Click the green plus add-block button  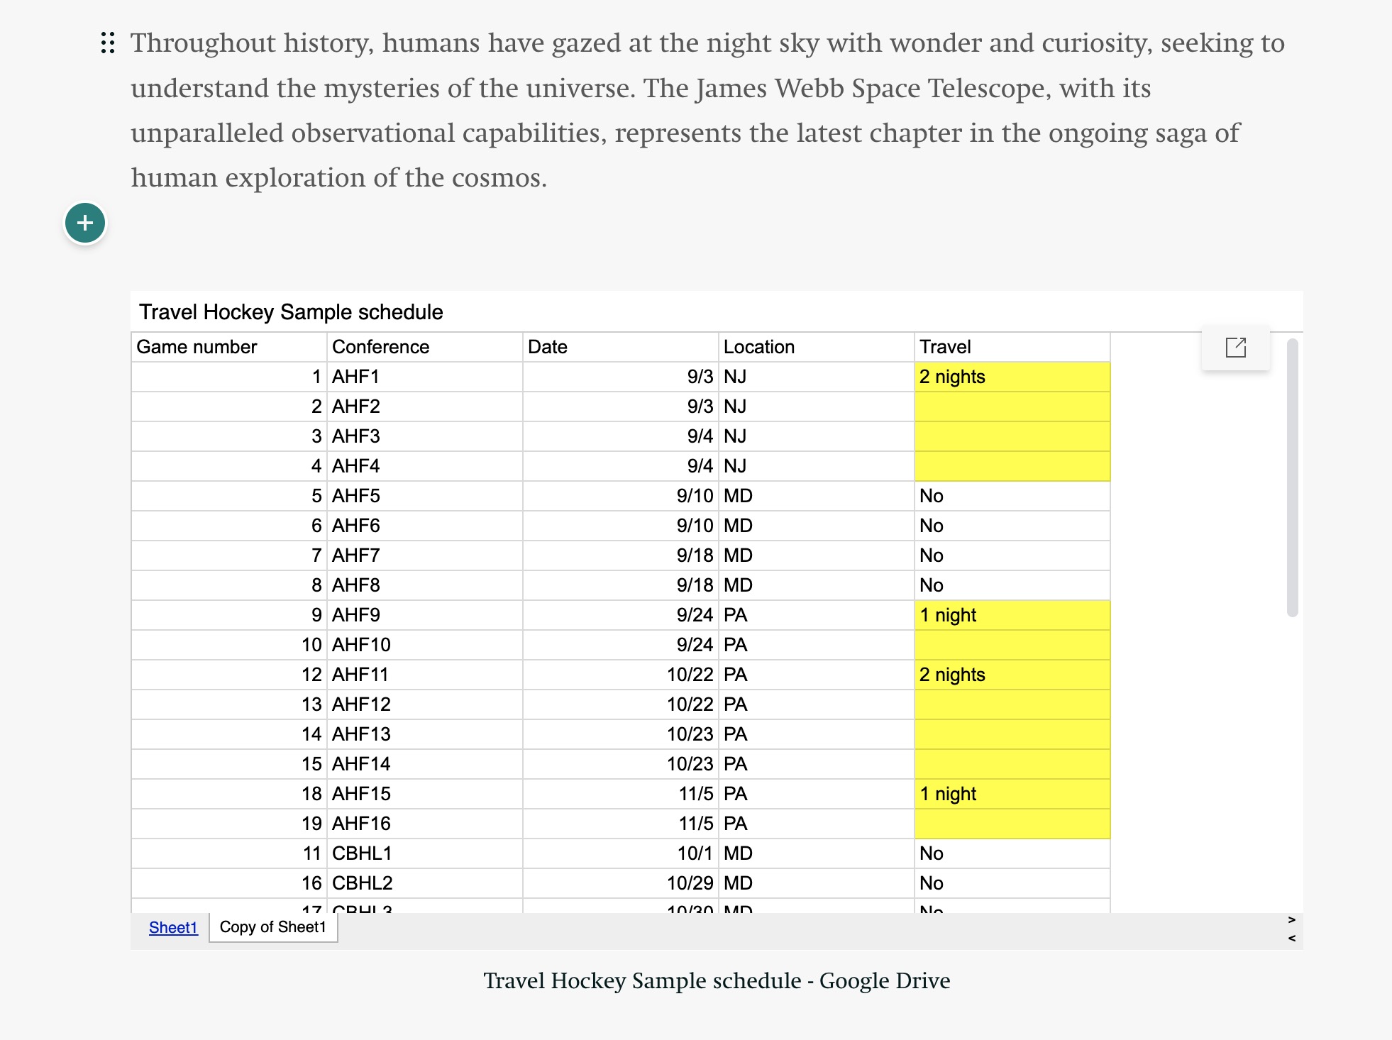(85, 223)
